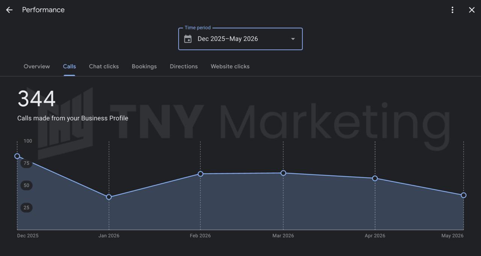Click the 'Apr 2026' x-axis label
This screenshot has height=256, width=481.
pyautogui.click(x=375, y=236)
